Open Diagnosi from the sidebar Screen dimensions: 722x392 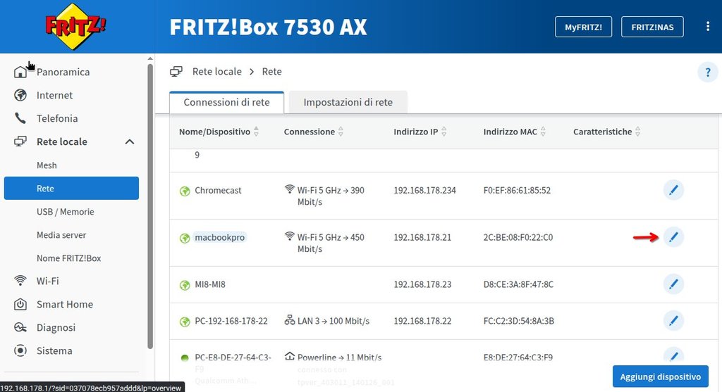coord(56,327)
